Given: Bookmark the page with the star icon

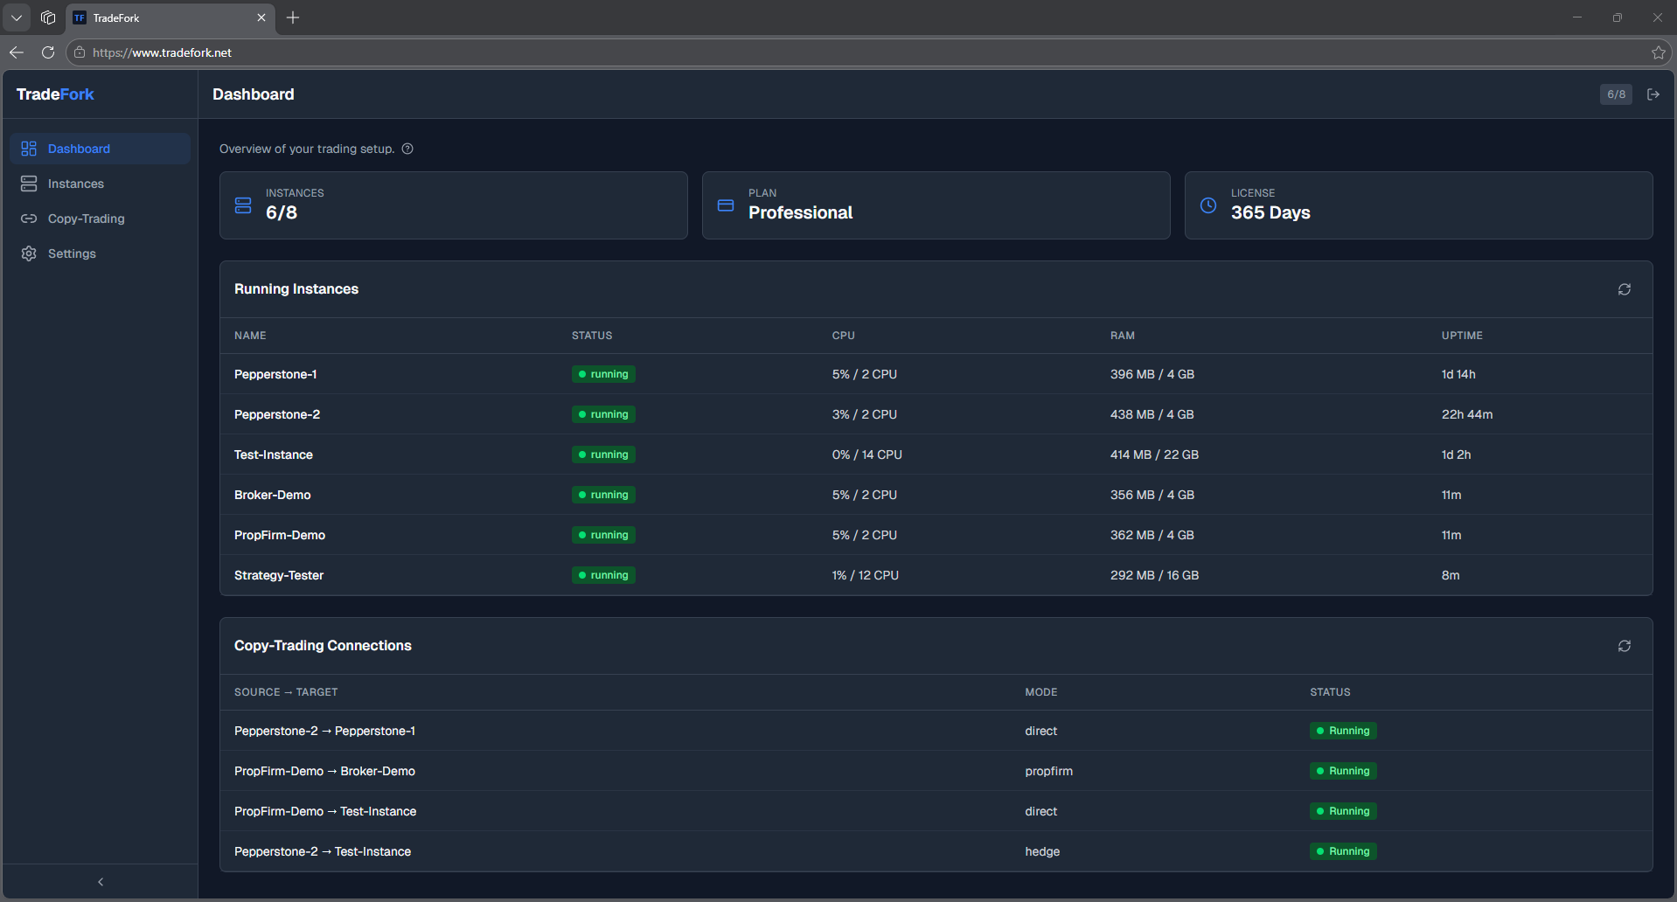Looking at the screenshot, I should pos(1659,52).
